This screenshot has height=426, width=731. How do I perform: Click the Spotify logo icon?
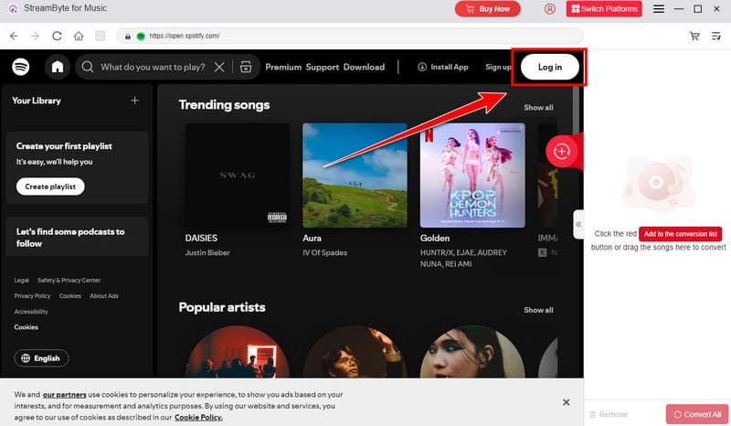pyautogui.click(x=20, y=67)
